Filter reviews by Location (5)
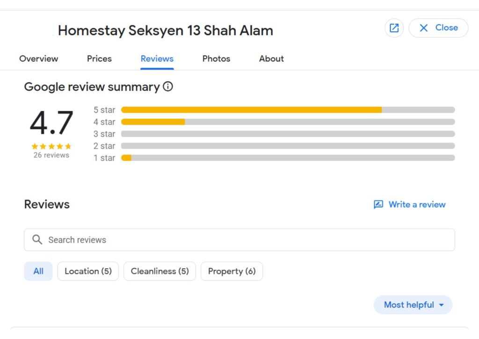Image resolution: width=479 pixels, height=339 pixels. tap(88, 271)
